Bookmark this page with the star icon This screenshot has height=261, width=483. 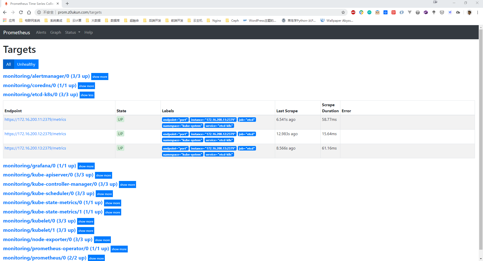pos(343,12)
